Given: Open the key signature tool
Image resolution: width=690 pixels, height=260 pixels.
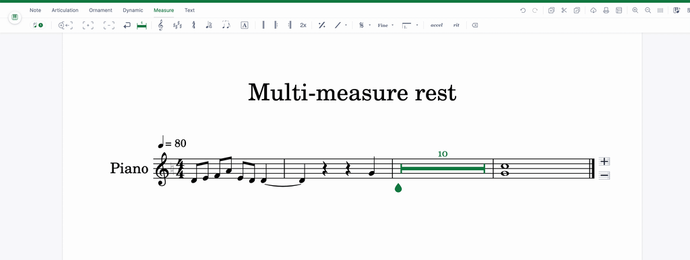Looking at the screenshot, I should (177, 26).
